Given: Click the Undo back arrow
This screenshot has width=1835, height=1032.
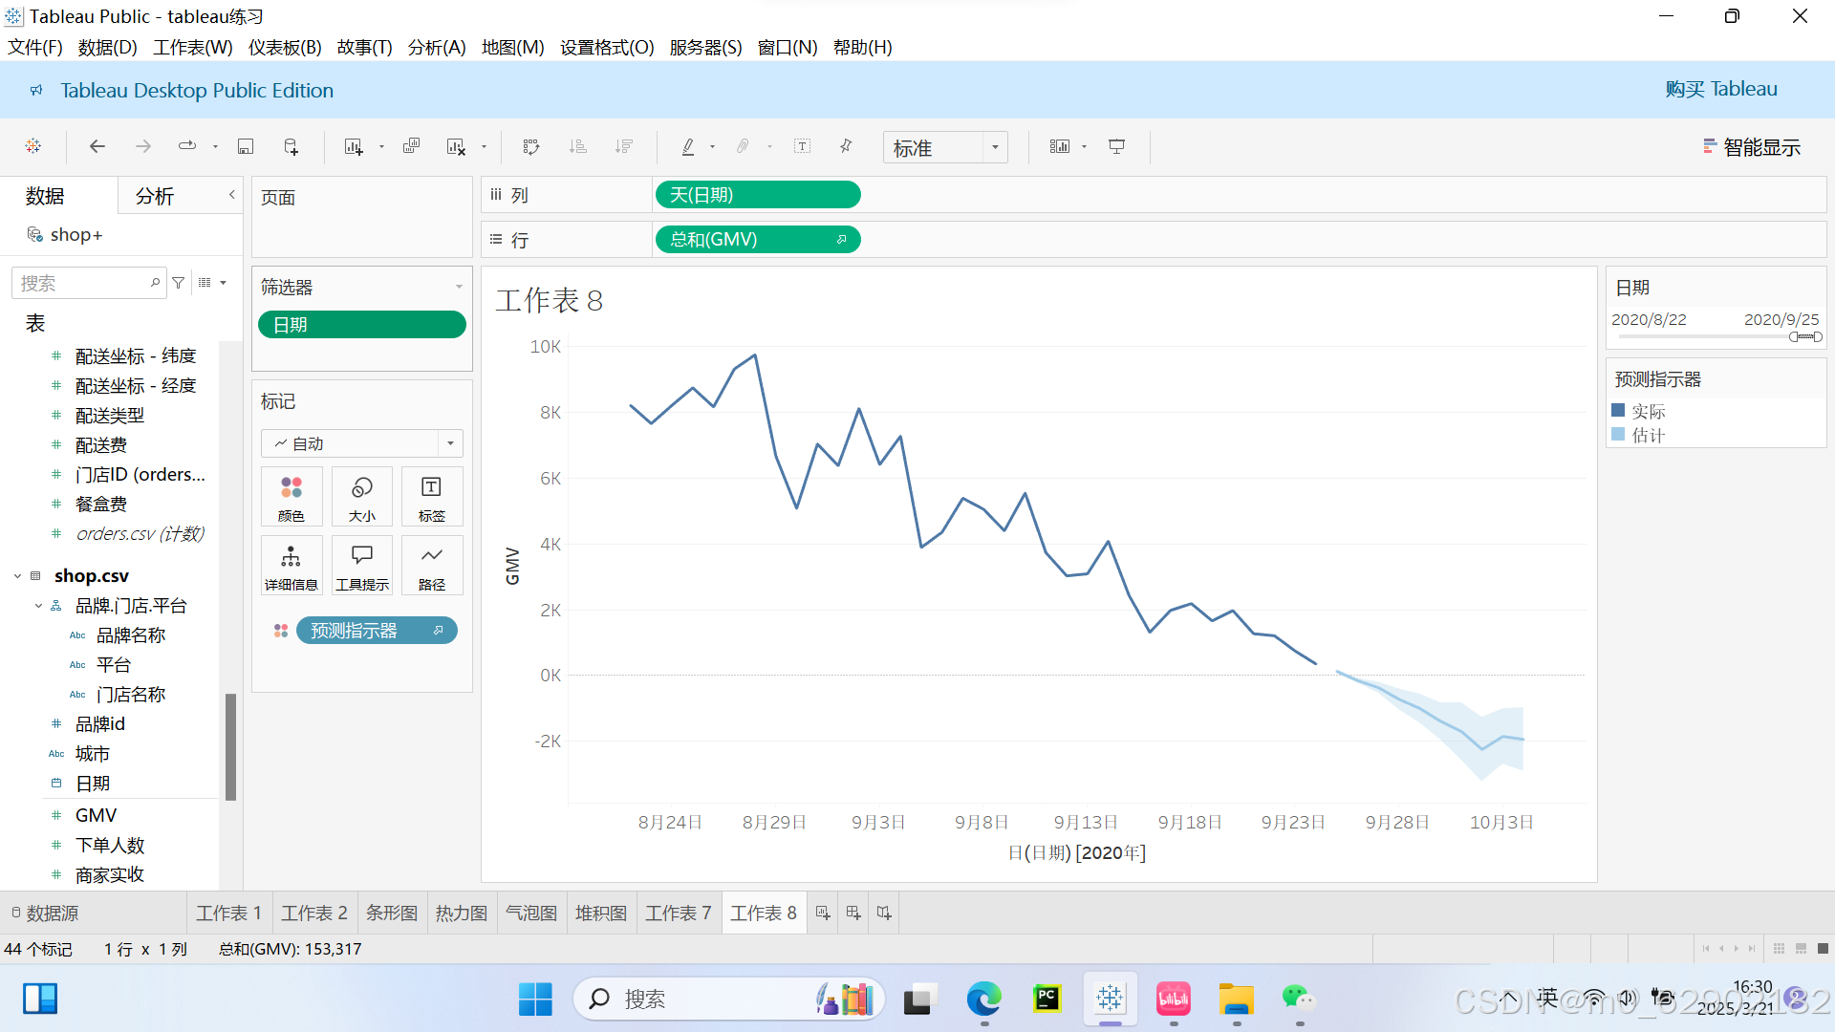Looking at the screenshot, I should [x=97, y=146].
